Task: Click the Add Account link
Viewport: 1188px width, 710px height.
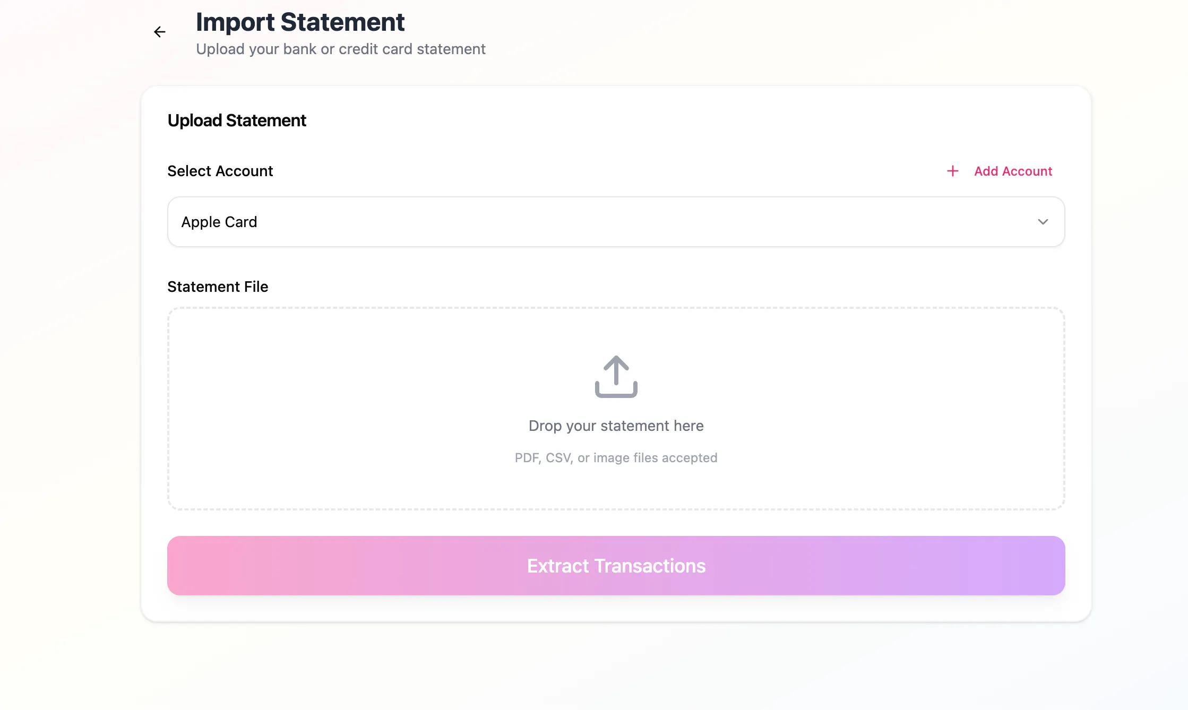Action: click(1000, 171)
